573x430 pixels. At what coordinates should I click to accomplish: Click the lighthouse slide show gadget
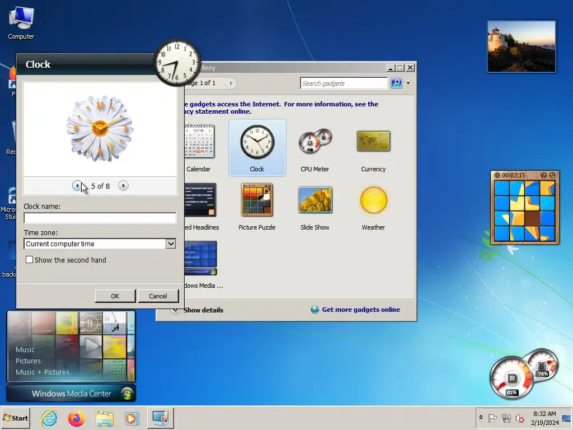tap(522, 46)
